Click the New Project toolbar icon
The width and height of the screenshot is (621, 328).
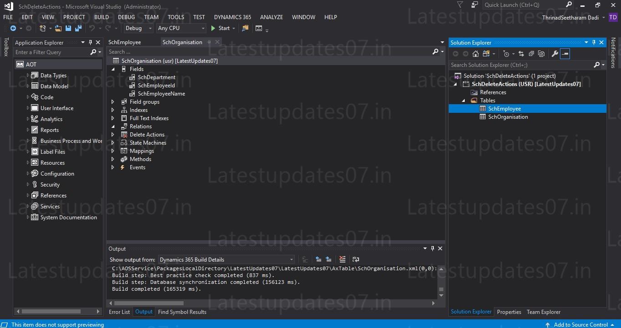43,28
